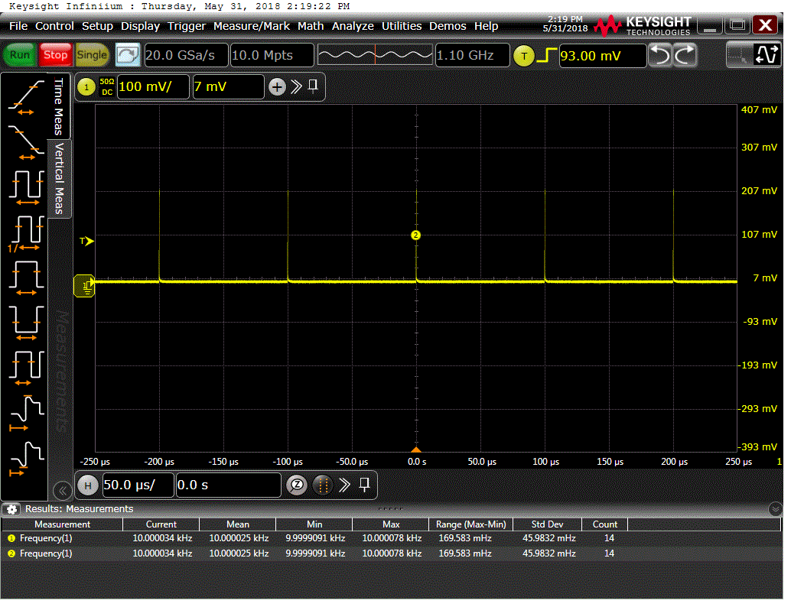Click the trigger level 93.00 mV field

click(601, 55)
